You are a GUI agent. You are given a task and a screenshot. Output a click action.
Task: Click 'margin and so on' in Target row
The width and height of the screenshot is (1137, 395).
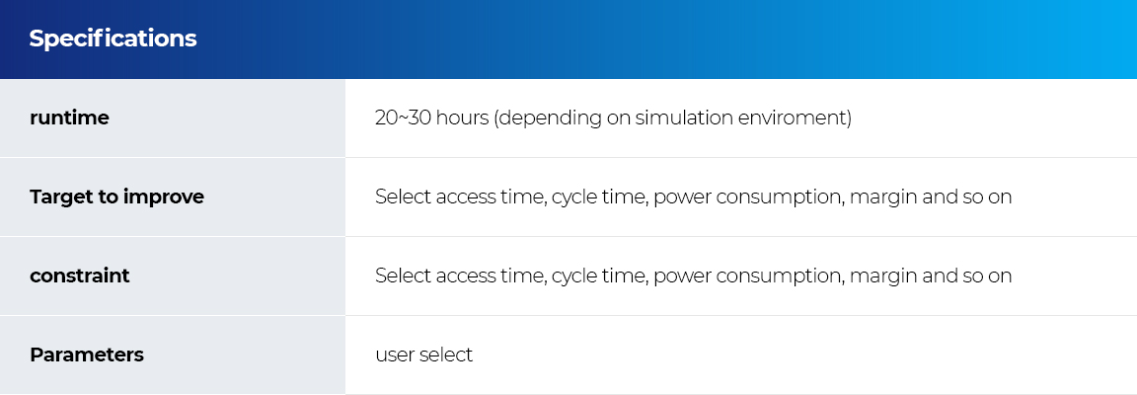pyautogui.click(x=931, y=197)
